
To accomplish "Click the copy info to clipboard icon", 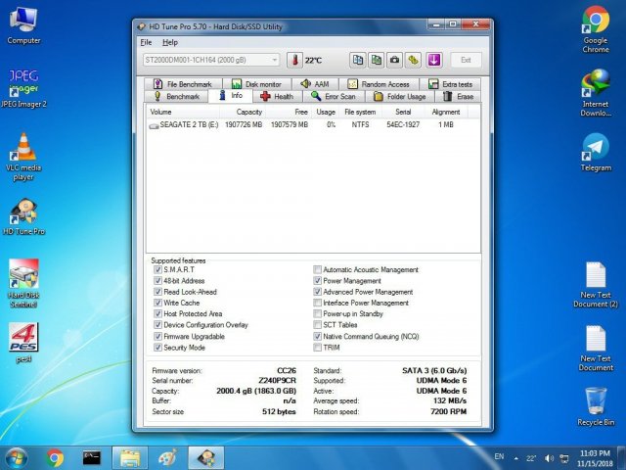I will pyautogui.click(x=358, y=60).
